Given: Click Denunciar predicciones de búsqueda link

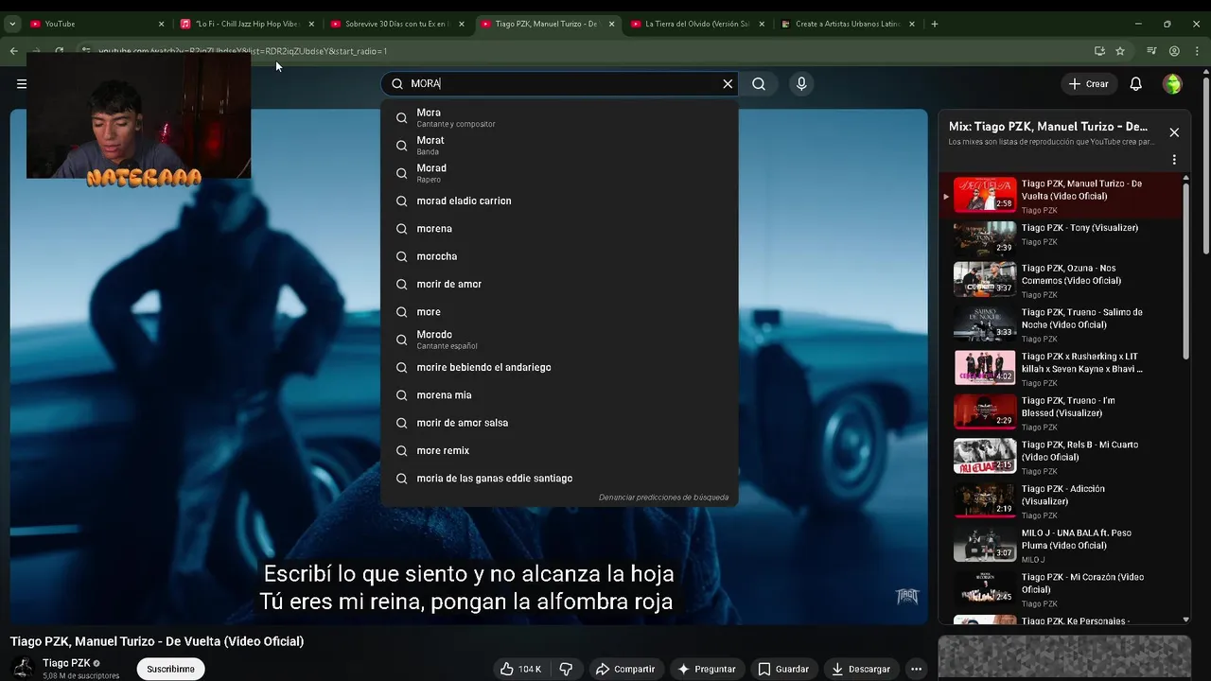Looking at the screenshot, I should click(663, 498).
